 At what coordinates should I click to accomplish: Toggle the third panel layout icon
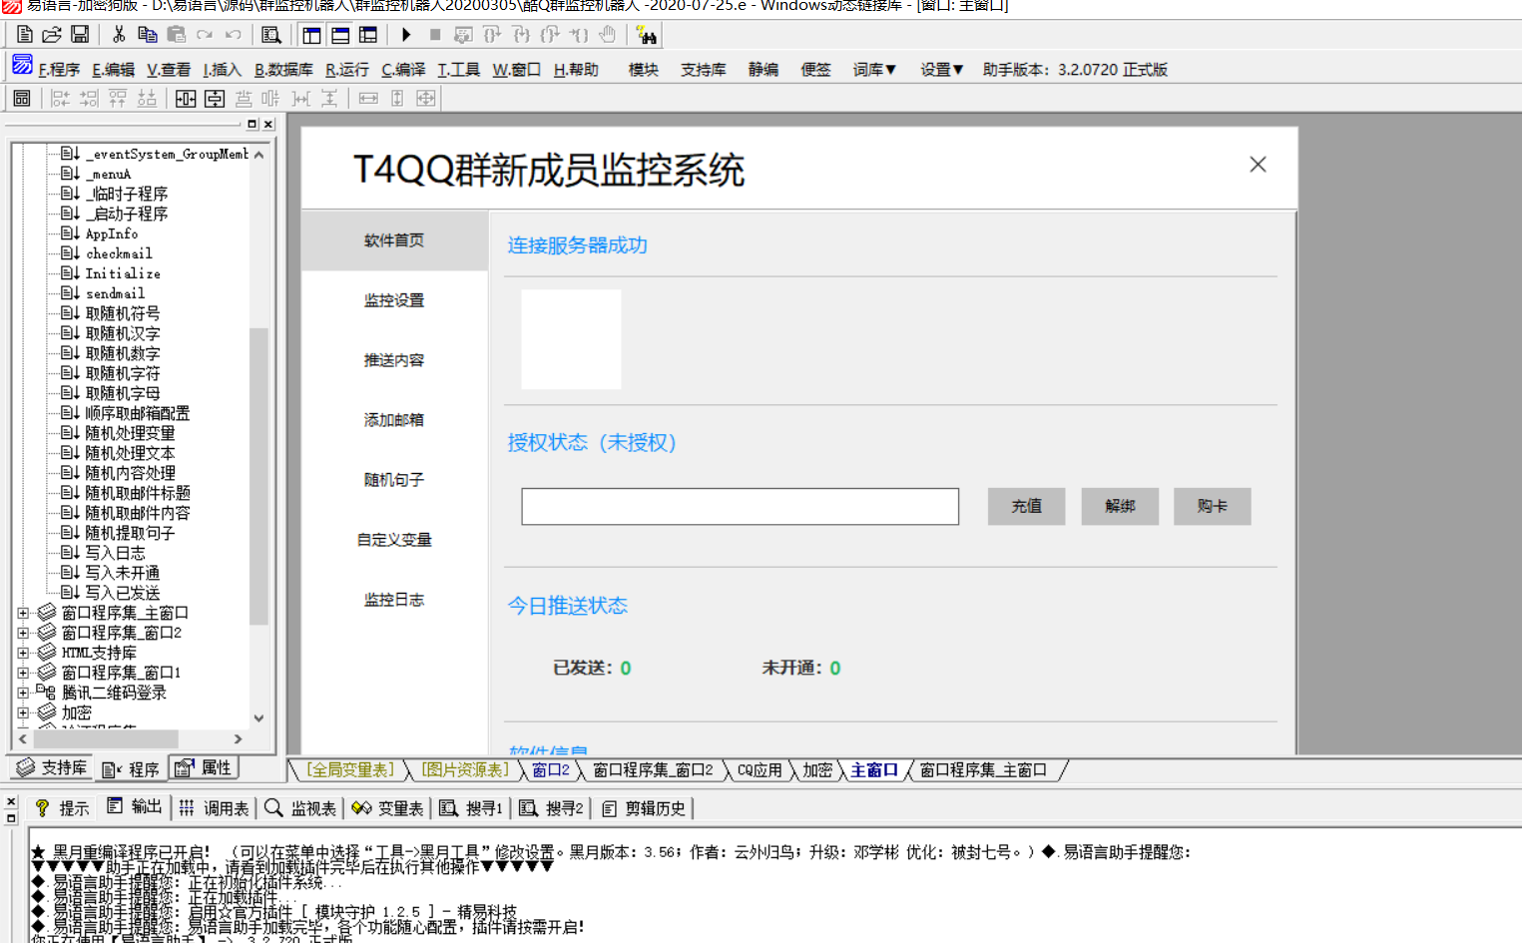click(x=368, y=35)
